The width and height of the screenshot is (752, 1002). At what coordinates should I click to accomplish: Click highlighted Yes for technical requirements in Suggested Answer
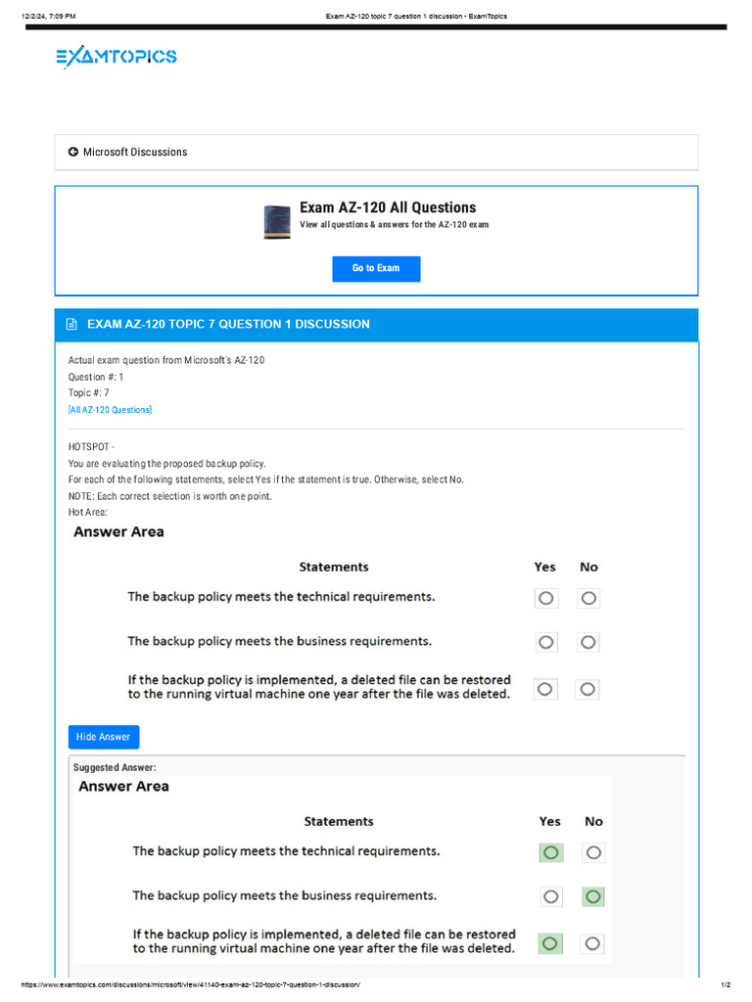click(551, 852)
